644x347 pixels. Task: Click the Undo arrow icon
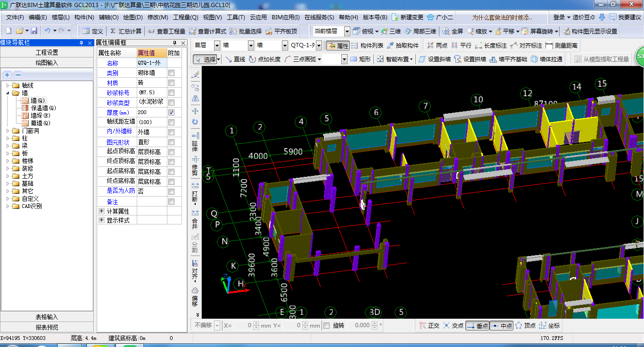[x=47, y=31]
